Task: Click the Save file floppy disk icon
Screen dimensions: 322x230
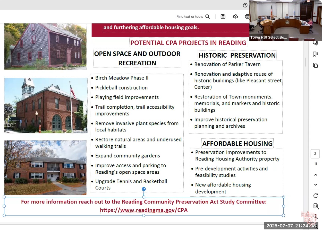Action: [223, 16]
